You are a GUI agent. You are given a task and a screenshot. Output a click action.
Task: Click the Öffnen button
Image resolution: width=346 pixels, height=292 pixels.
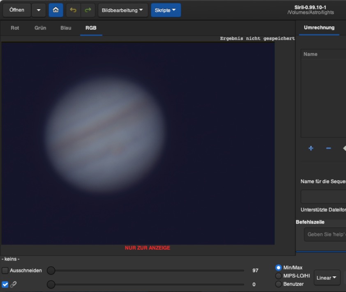tap(17, 10)
